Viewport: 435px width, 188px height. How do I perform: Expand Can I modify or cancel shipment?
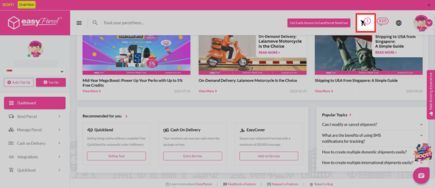point(372,124)
